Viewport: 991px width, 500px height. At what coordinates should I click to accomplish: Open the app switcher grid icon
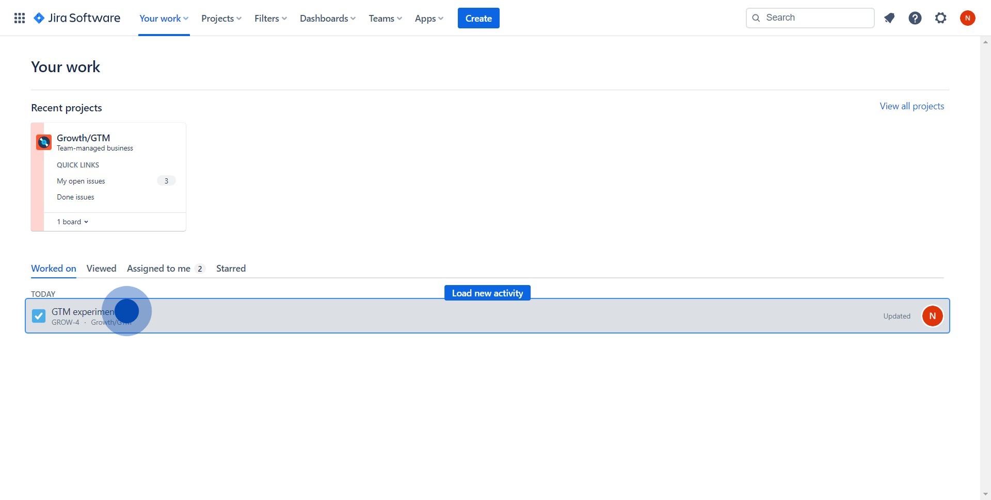pos(20,18)
